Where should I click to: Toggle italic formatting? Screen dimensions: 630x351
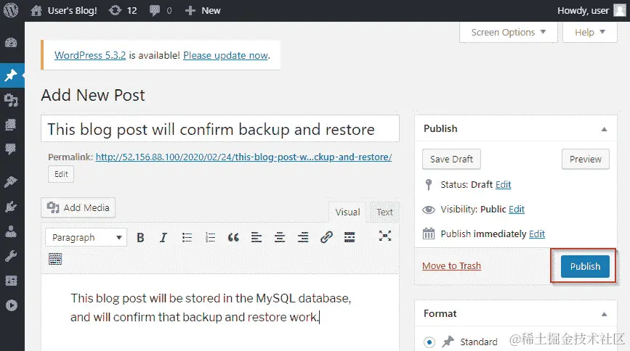tap(163, 237)
